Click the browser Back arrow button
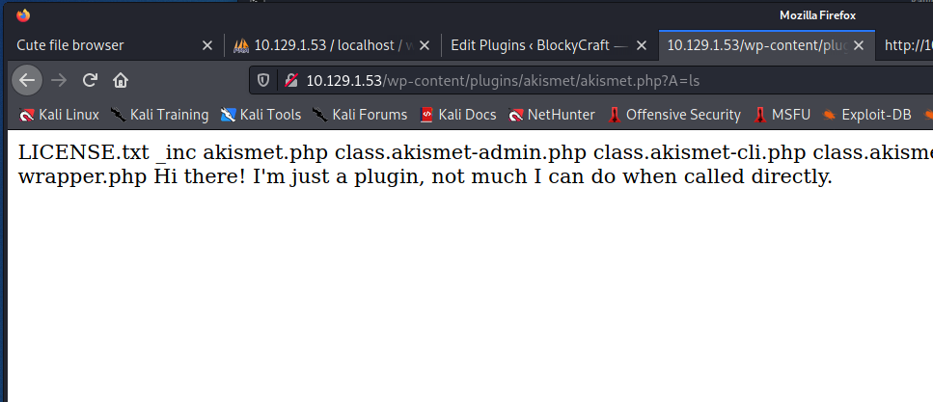The width and height of the screenshot is (933, 402). click(27, 80)
